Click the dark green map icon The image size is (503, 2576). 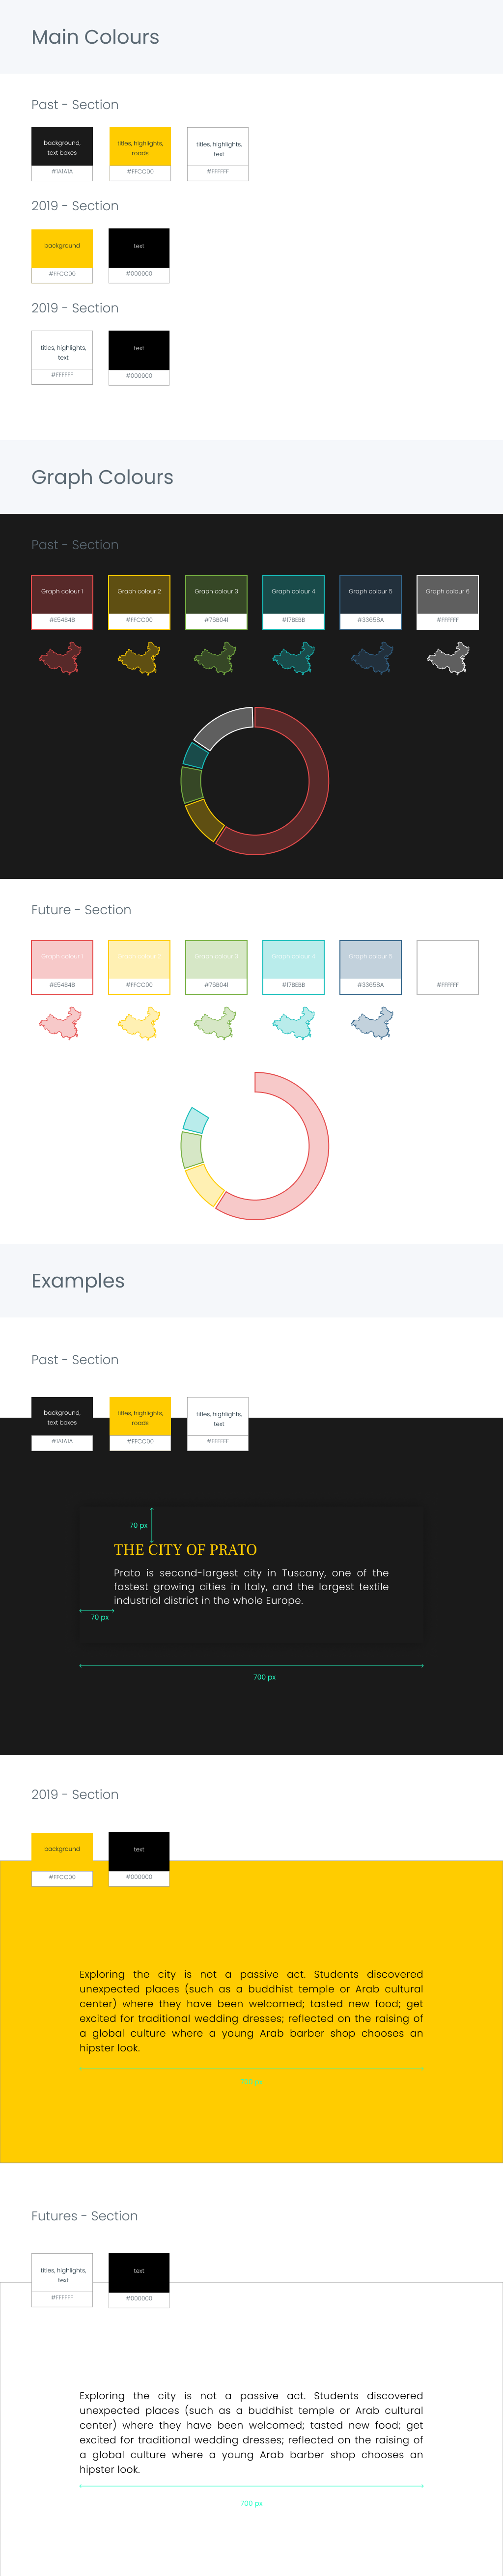[215, 658]
